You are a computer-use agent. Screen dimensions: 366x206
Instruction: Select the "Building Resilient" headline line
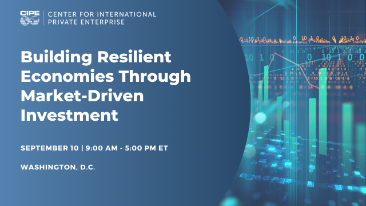96,57
